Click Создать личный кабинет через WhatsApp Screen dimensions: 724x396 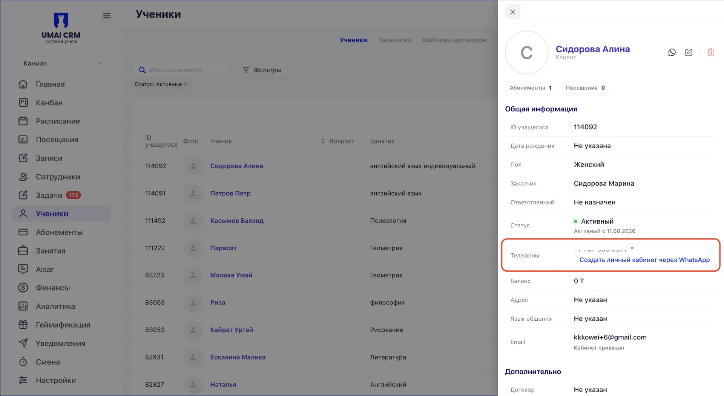644,260
